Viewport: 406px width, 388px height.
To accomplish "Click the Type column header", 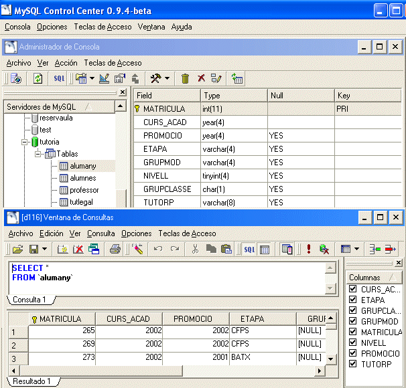I will click(x=234, y=96).
